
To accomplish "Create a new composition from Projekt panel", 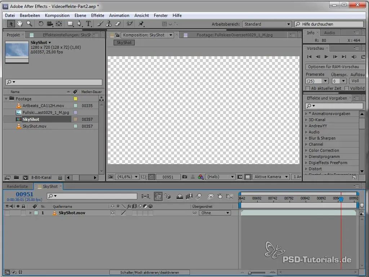I will [25, 177].
